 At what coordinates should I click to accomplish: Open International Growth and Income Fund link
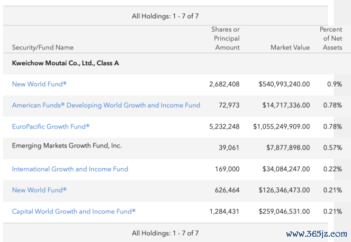pos(70,169)
